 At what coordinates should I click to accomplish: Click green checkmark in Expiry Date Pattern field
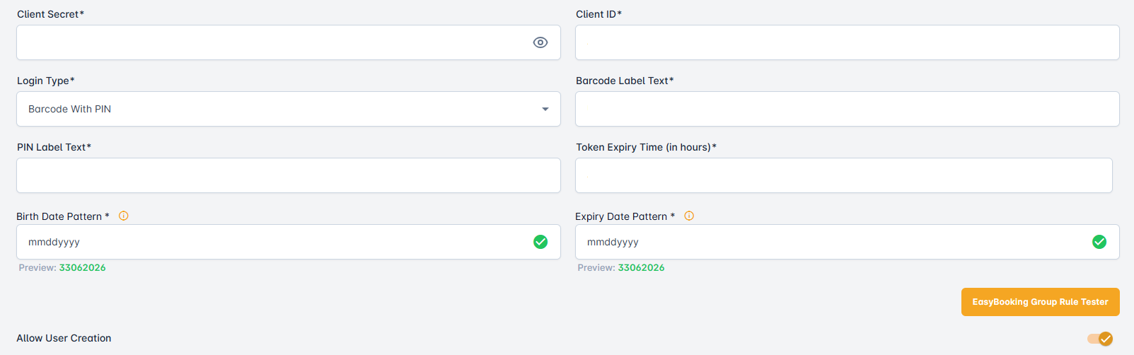coord(1099,242)
